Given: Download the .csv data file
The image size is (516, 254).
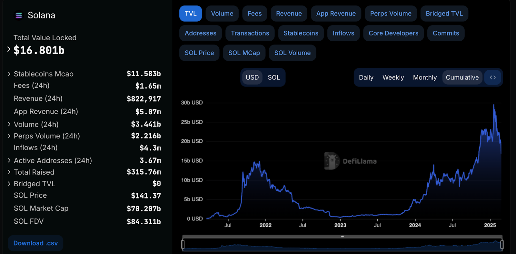Looking at the screenshot, I should pos(35,243).
